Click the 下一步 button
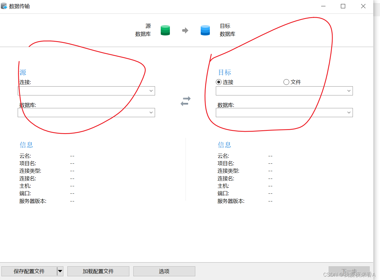The height and width of the screenshot is (280, 380). pyautogui.click(x=349, y=271)
